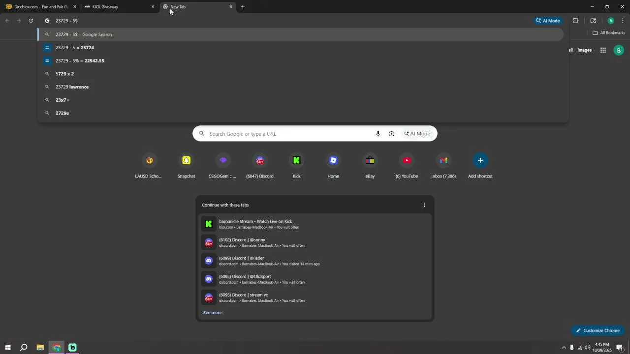
Task: Open the Images link at top right
Action: click(x=585, y=50)
